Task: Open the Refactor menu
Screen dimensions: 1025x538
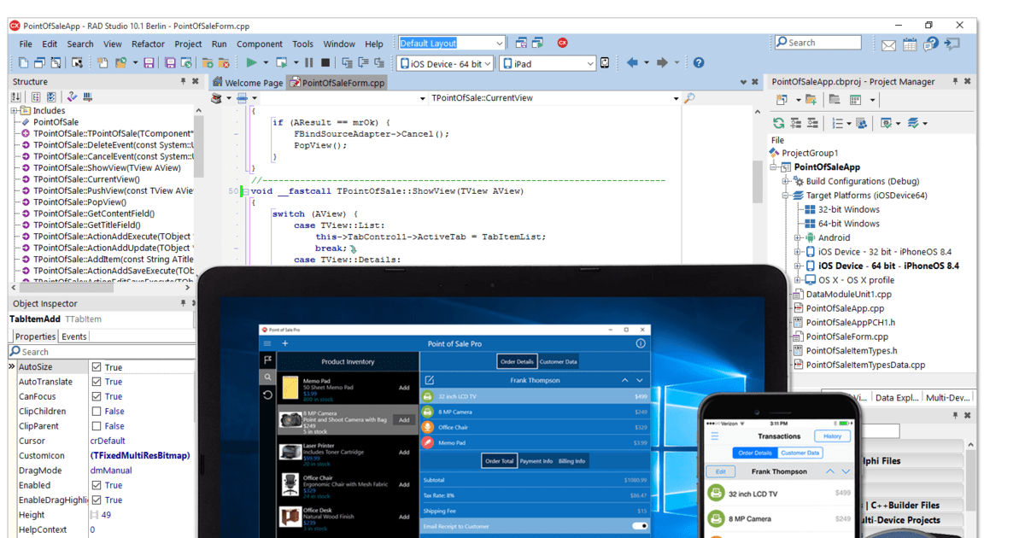Action: click(148, 44)
